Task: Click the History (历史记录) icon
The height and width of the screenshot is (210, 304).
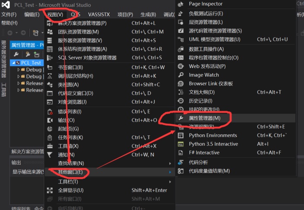Action: pos(181,101)
